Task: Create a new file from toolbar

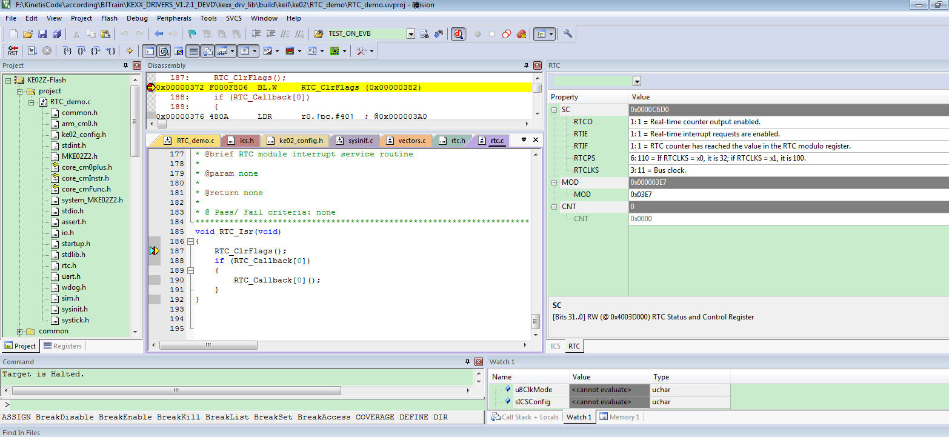Action: coord(13,34)
